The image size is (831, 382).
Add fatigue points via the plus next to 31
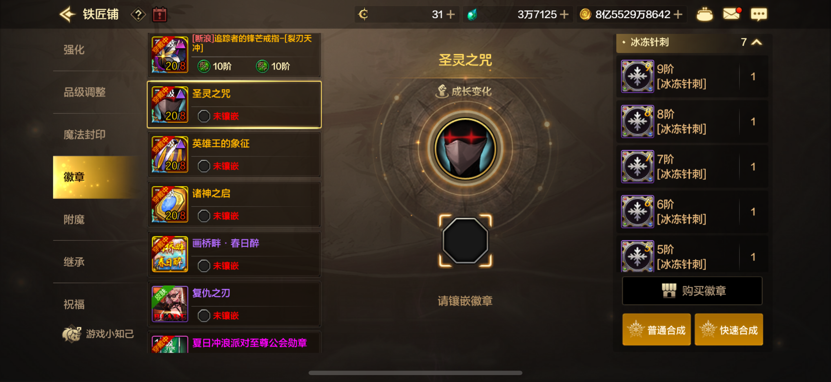pyautogui.click(x=450, y=14)
